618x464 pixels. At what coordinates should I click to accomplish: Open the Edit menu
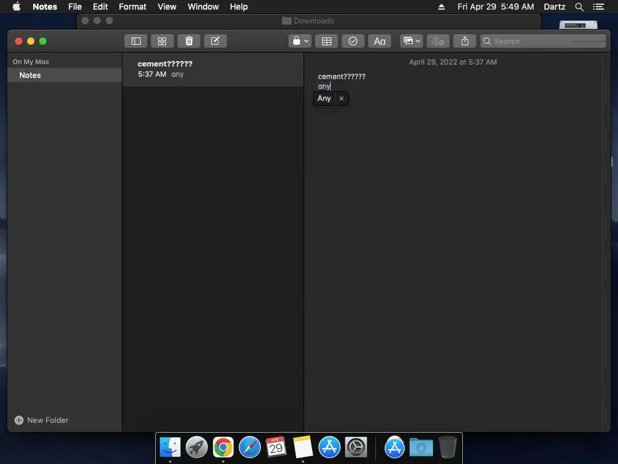tap(100, 7)
